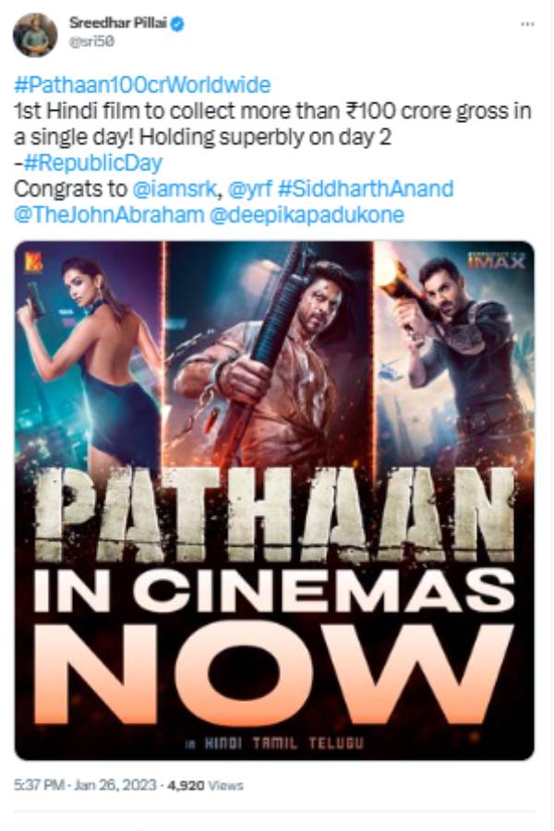This screenshot has height=831, width=554.
Task: Click the PATHAAN title text in poster
Action: click(x=274, y=514)
